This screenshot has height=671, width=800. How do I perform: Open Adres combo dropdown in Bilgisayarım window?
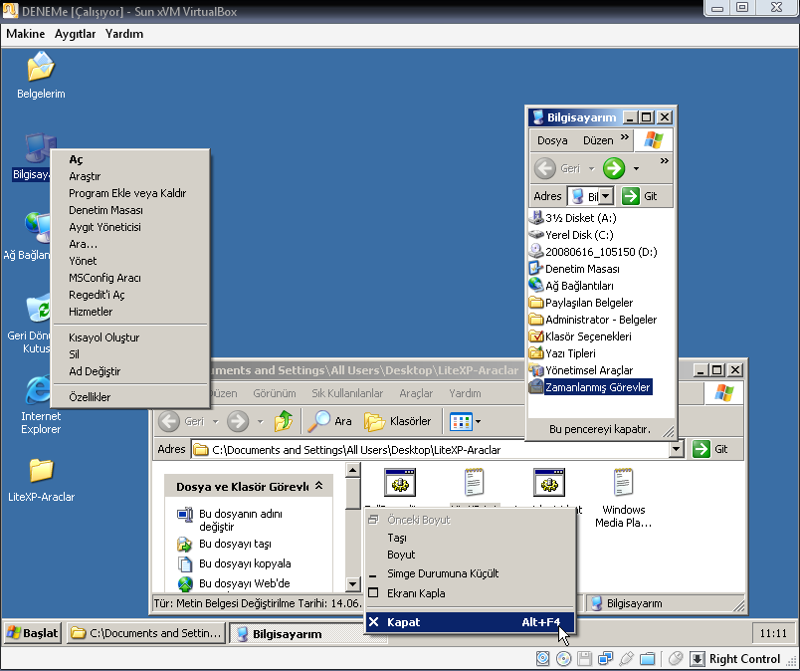click(605, 196)
